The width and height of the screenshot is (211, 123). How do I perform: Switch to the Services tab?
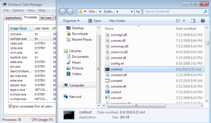(x=46, y=18)
